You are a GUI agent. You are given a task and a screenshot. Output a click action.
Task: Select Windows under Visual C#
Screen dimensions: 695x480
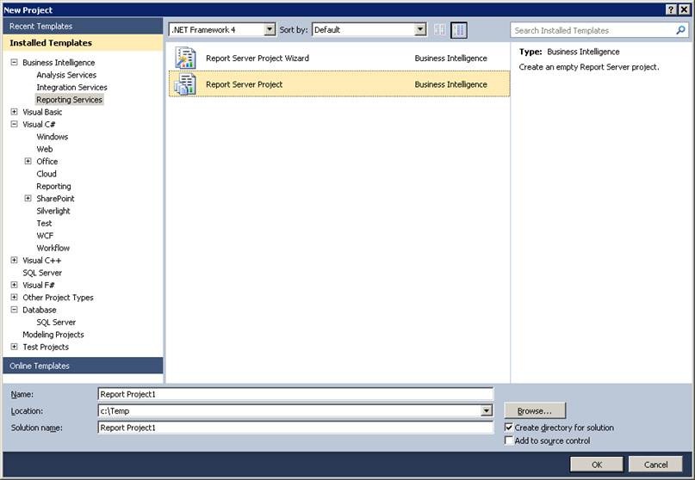tap(53, 137)
